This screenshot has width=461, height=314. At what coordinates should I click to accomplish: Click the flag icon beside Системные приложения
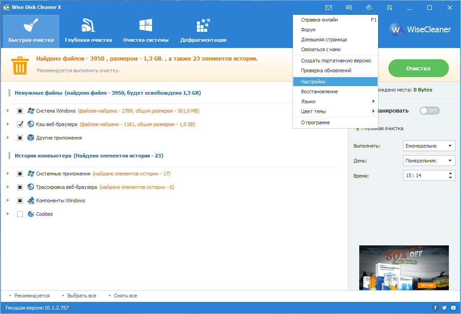(30, 174)
